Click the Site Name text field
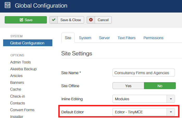 tap(144, 73)
